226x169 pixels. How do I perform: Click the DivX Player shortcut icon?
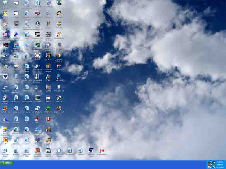37,98
